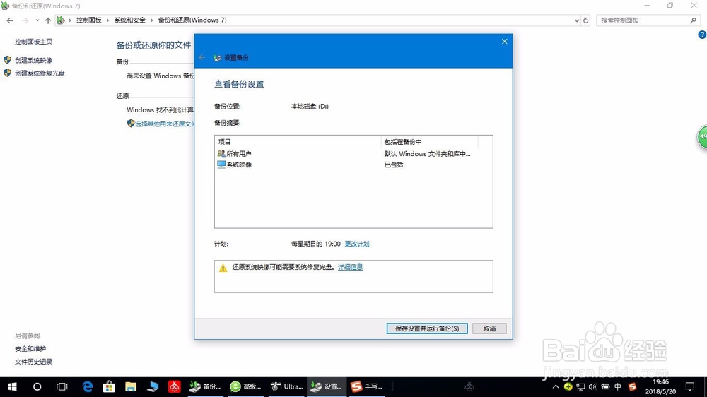Open the 更改计划 change schedule link
Viewport: 707px width, 397px height.
(x=356, y=244)
